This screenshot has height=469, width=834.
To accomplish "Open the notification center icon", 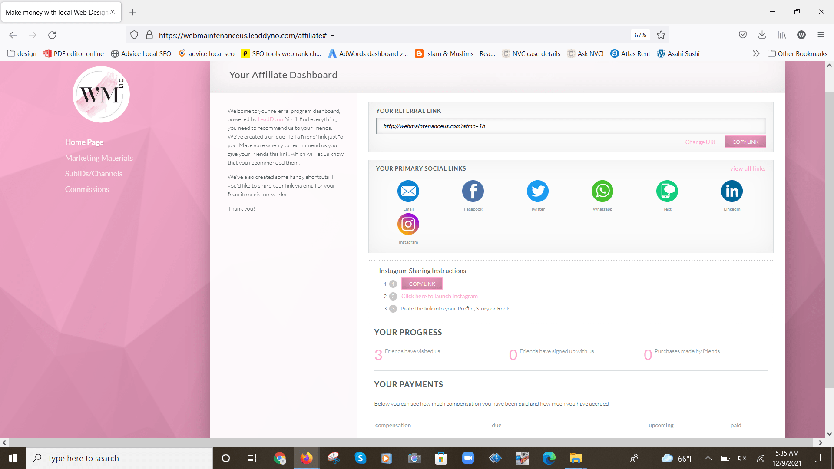I will (816, 458).
